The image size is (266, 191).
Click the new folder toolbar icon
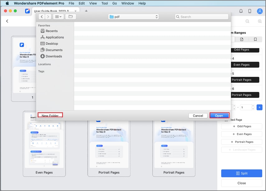[x=71, y=16]
